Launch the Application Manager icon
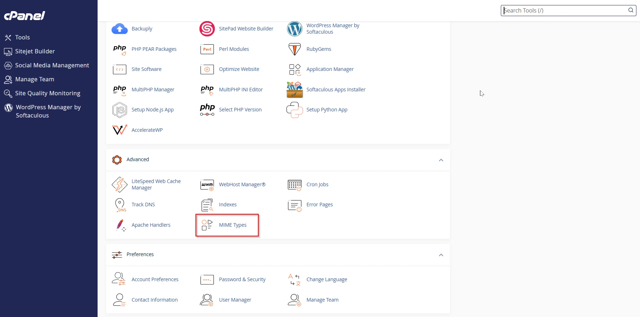The height and width of the screenshot is (317, 640). 295,69
